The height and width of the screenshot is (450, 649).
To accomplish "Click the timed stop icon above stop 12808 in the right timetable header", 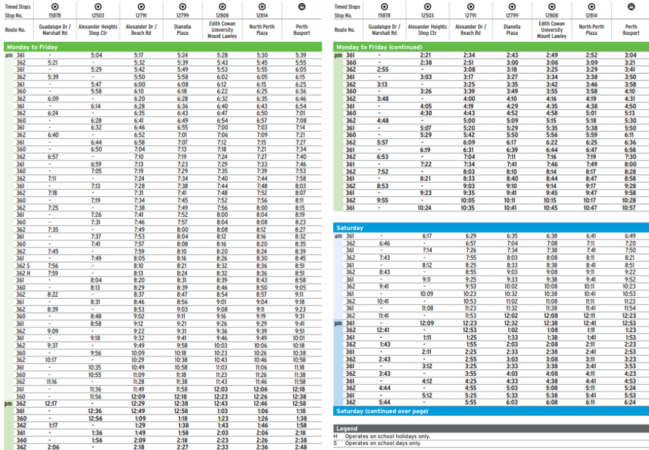I will (x=551, y=6).
